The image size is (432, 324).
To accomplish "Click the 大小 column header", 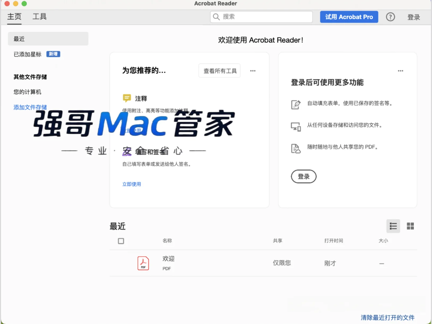I will pyautogui.click(x=383, y=240).
